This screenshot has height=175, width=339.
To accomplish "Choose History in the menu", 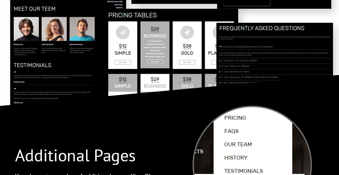I will (x=236, y=158).
